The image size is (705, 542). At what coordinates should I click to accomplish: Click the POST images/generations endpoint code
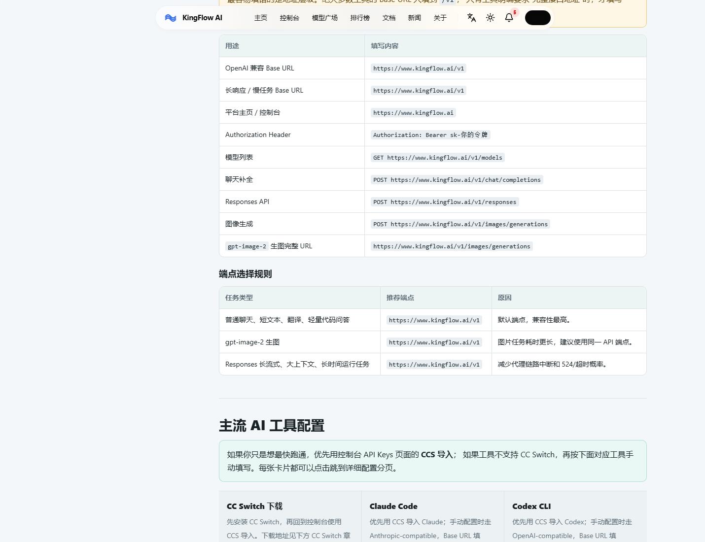coord(460,224)
